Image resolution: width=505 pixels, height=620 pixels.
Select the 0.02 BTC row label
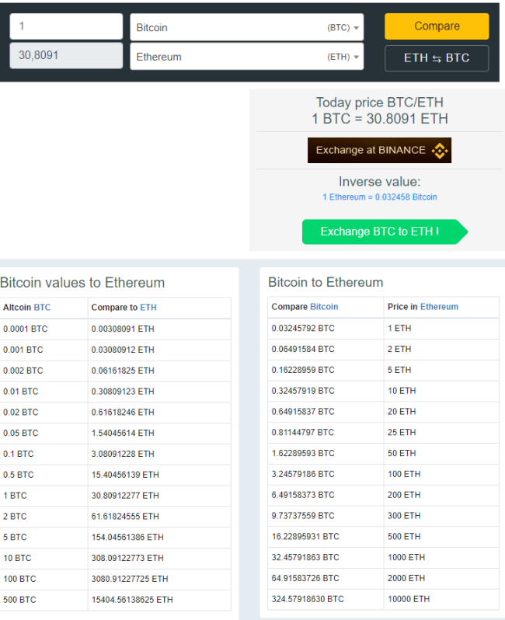(21, 413)
